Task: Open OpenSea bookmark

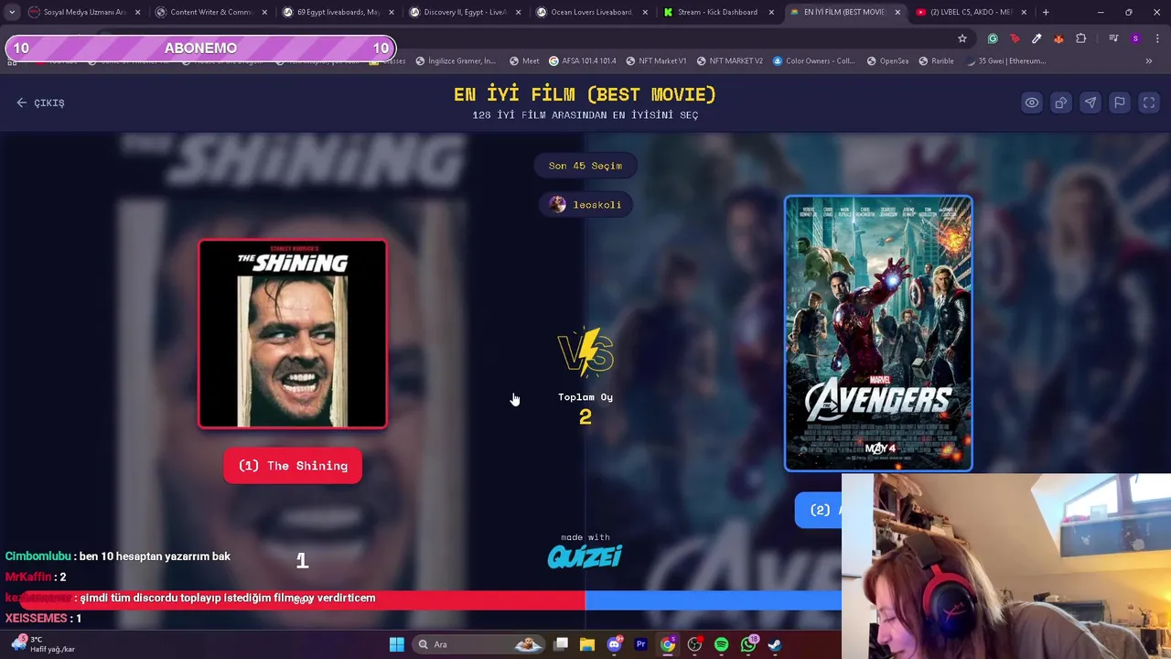Action: pos(887,61)
